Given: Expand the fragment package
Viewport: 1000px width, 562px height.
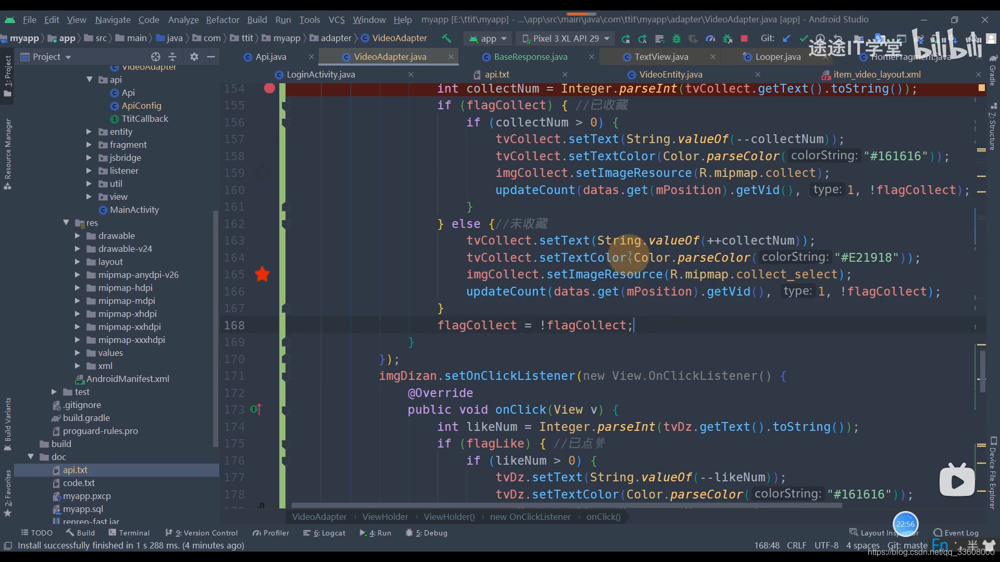Looking at the screenshot, I should pos(89,145).
